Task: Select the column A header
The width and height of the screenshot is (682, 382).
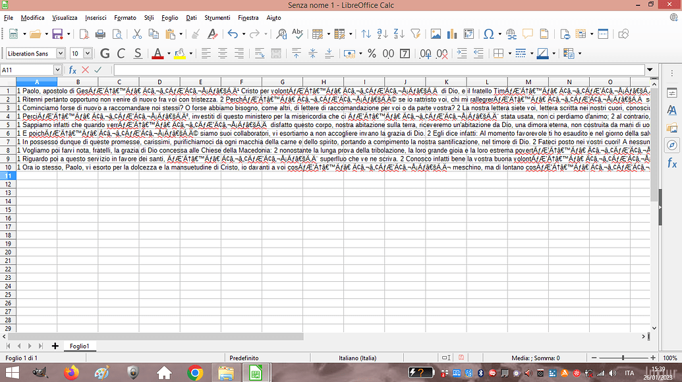Action: [36, 82]
